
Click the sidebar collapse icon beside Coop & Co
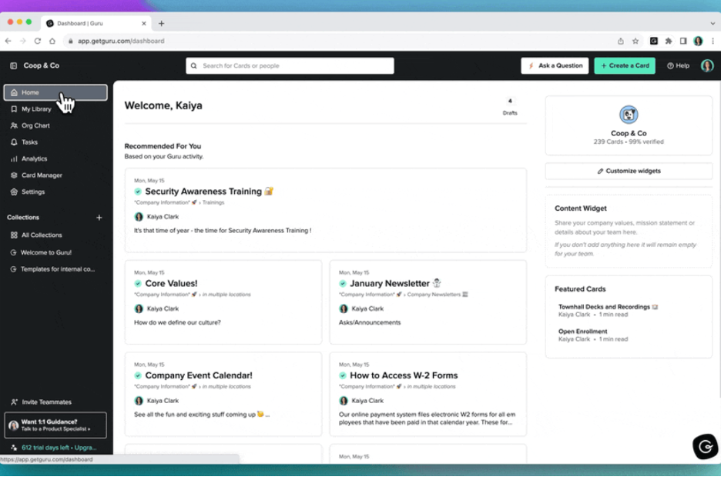point(13,65)
